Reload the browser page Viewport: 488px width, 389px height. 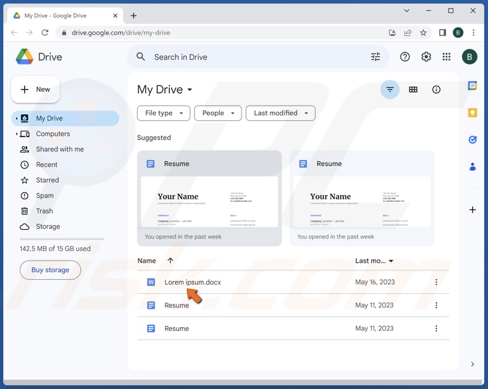pyautogui.click(x=45, y=33)
